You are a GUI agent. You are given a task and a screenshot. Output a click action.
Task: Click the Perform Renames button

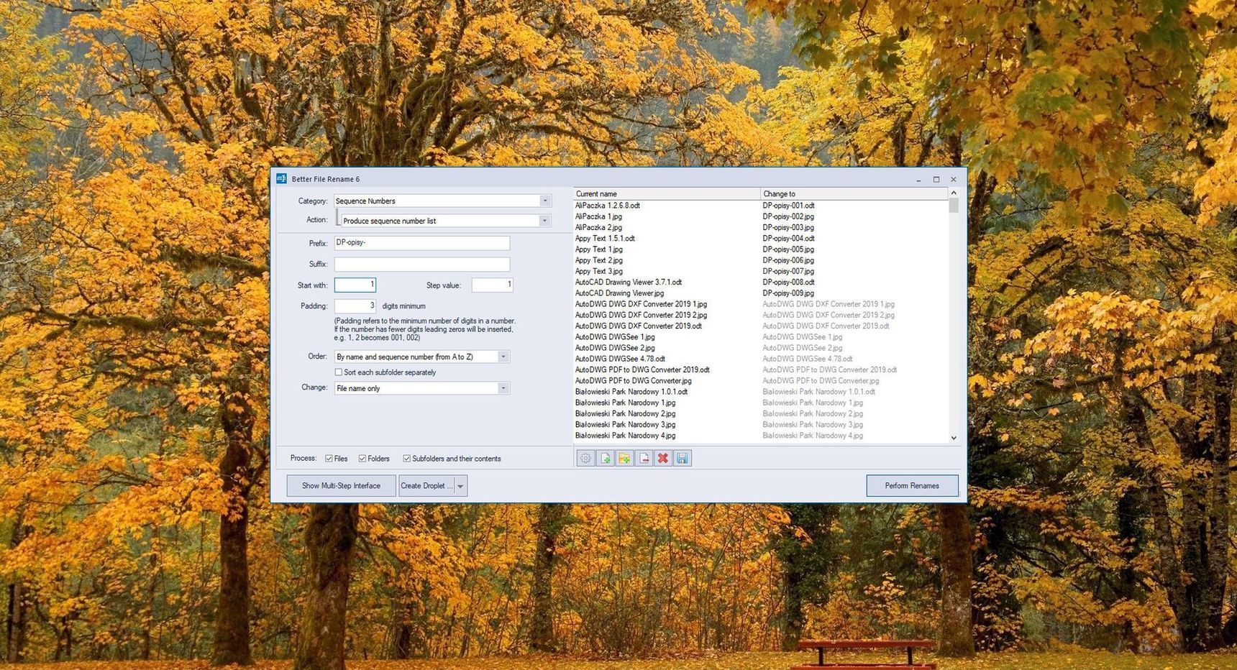tap(912, 486)
